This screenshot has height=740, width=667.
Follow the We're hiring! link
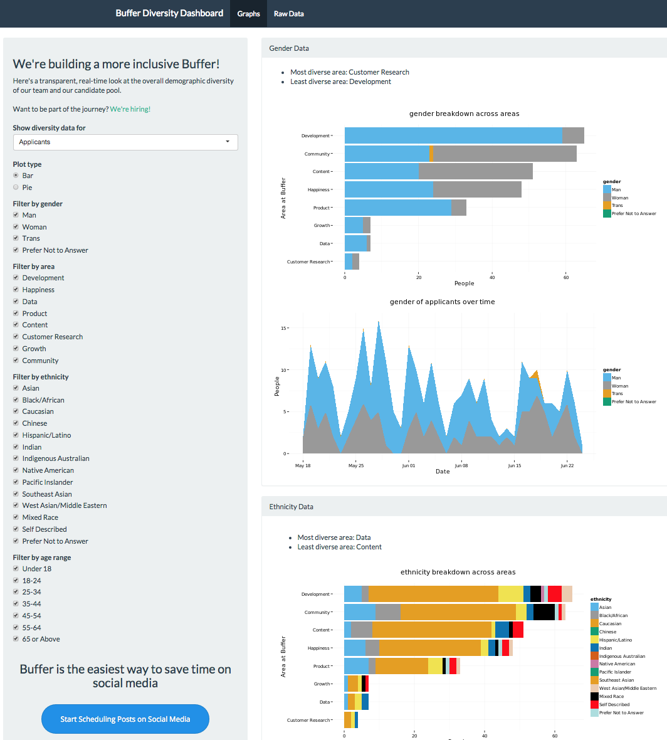[130, 109]
